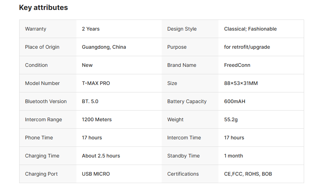Select the About 2.5 hours charging time

click(101, 156)
